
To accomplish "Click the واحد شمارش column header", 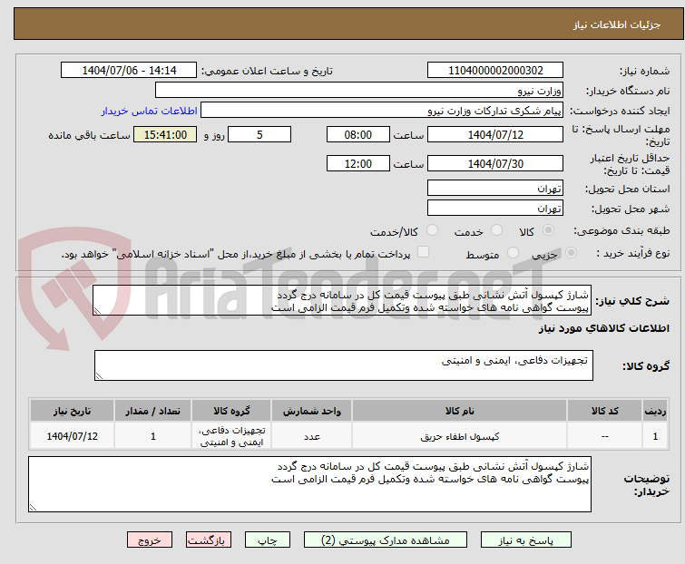I will pos(311,411).
